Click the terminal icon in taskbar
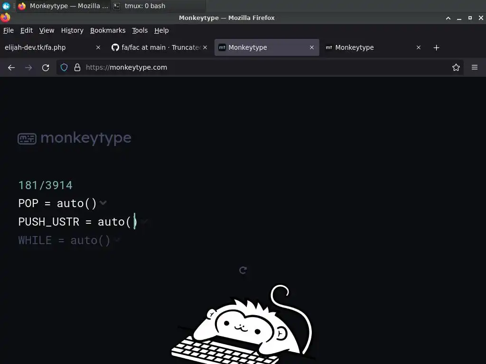The image size is (486, 364). 117,6
